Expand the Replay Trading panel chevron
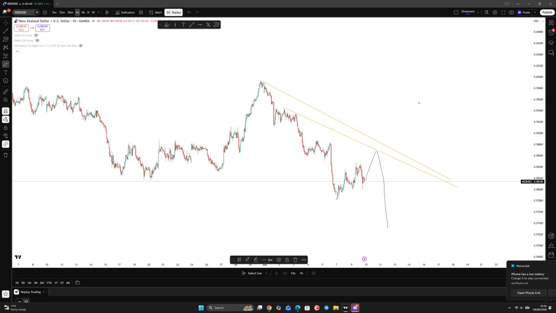 point(44,292)
